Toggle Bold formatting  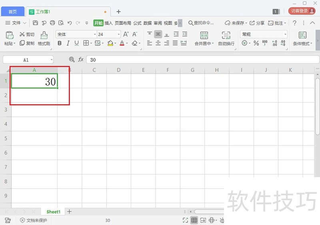60,43
